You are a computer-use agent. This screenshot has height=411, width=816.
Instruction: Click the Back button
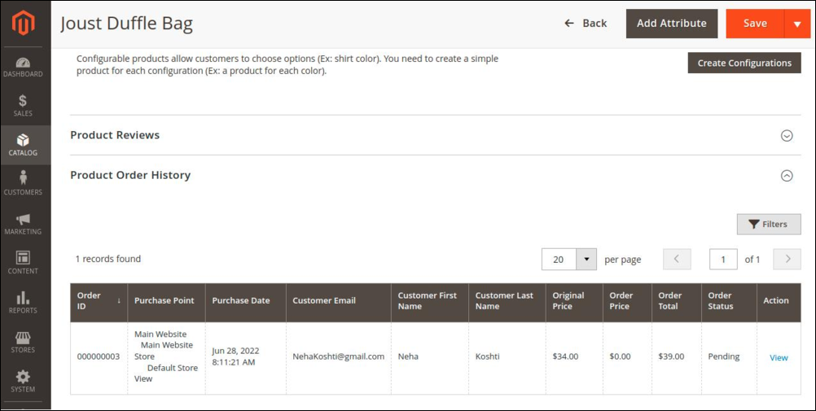pyautogui.click(x=586, y=24)
